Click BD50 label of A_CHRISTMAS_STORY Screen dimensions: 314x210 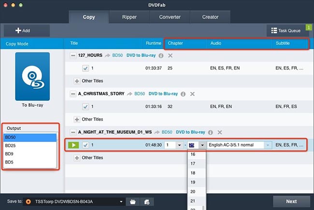140,94
